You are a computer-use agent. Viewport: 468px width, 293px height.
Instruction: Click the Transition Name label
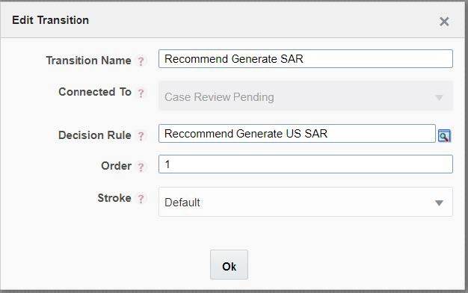(89, 61)
